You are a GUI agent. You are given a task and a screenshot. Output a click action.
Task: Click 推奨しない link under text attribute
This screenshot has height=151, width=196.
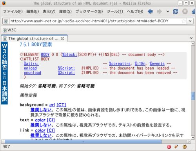coord(41,125)
